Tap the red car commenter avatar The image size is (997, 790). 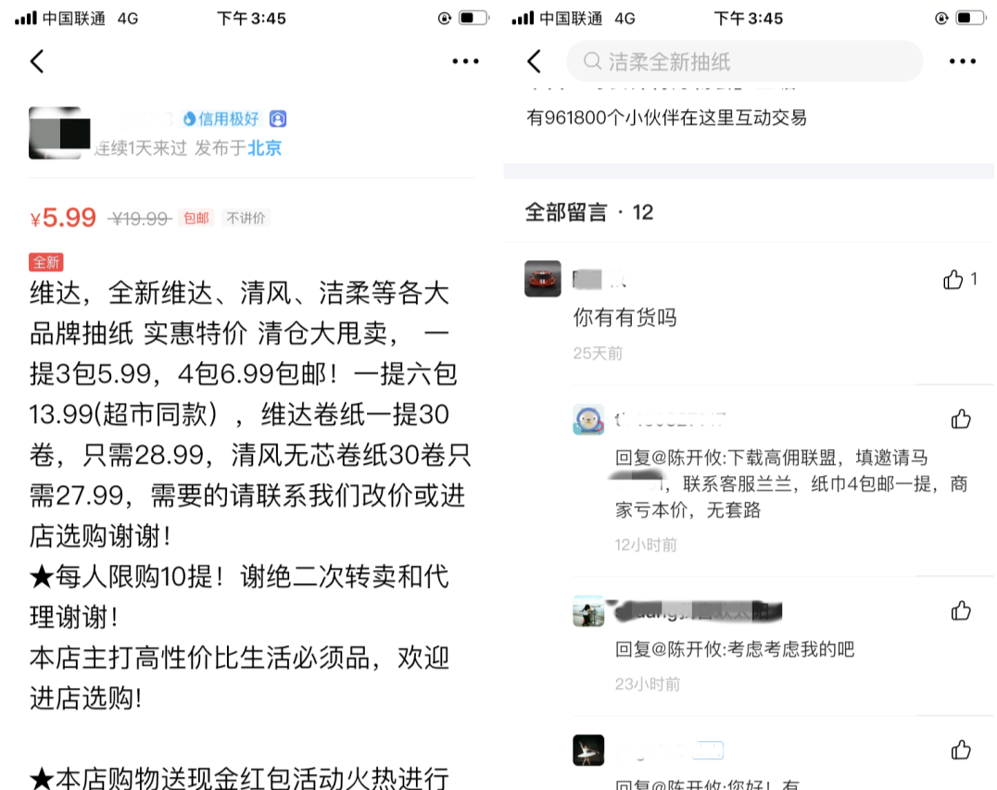(x=542, y=279)
